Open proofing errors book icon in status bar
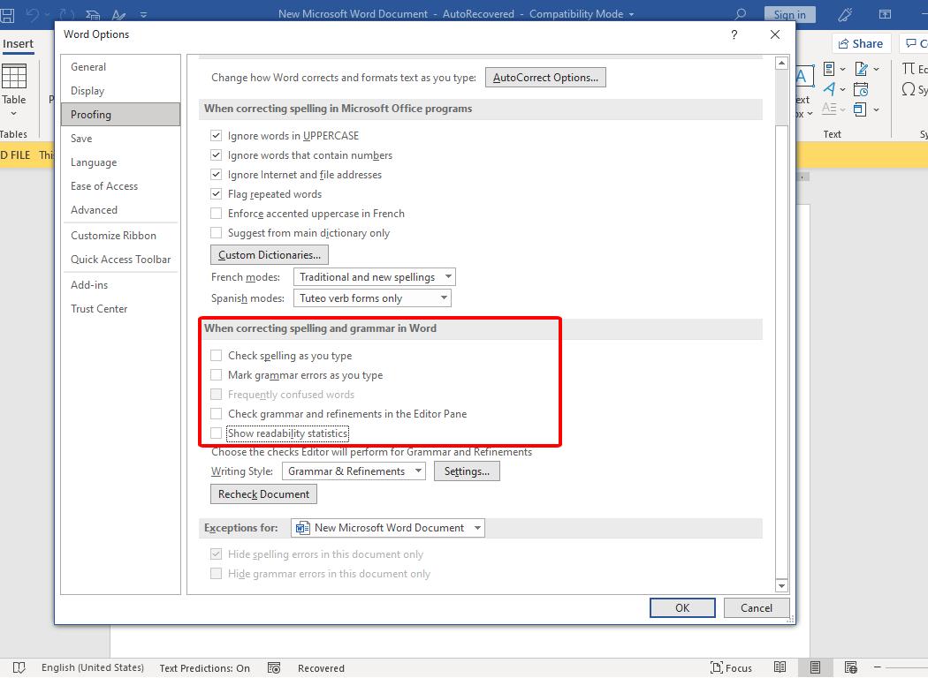 tap(19, 668)
